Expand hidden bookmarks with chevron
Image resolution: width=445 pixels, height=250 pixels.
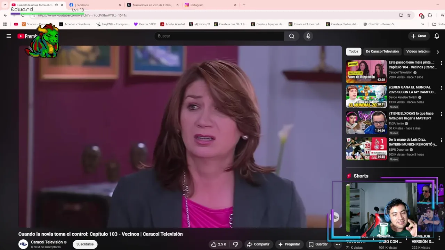(x=422, y=24)
